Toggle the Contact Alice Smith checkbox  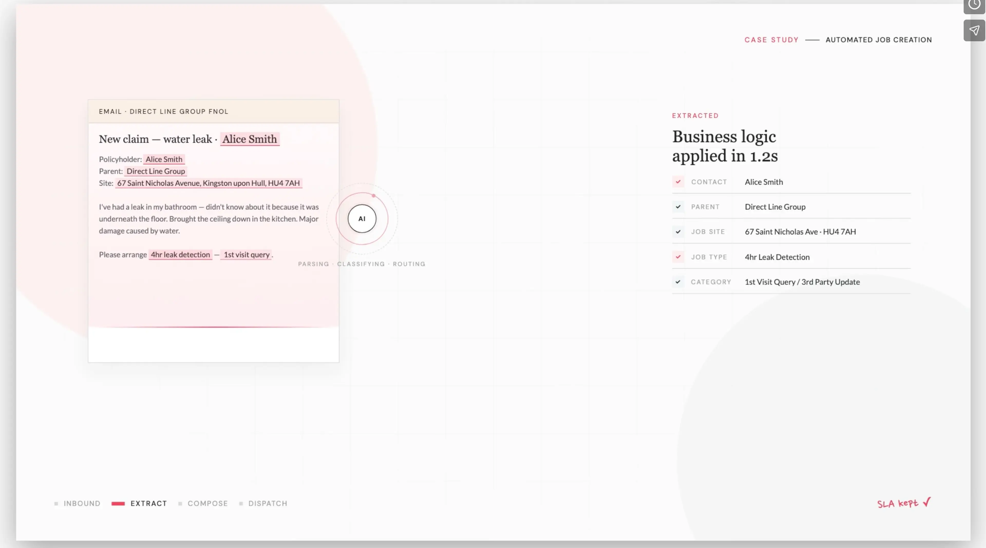point(678,182)
